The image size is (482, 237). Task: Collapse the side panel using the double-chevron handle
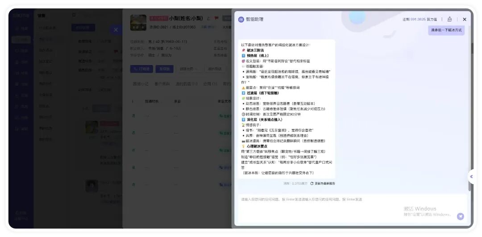471,176
